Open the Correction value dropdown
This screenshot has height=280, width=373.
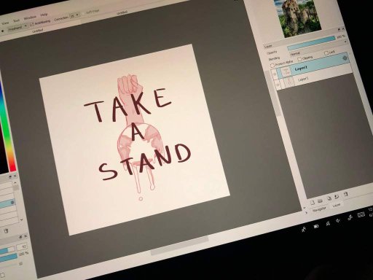[x=74, y=15]
